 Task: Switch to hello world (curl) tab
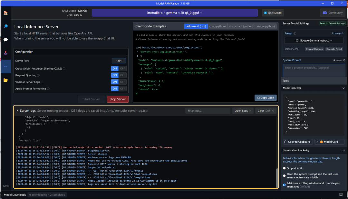[196, 26]
